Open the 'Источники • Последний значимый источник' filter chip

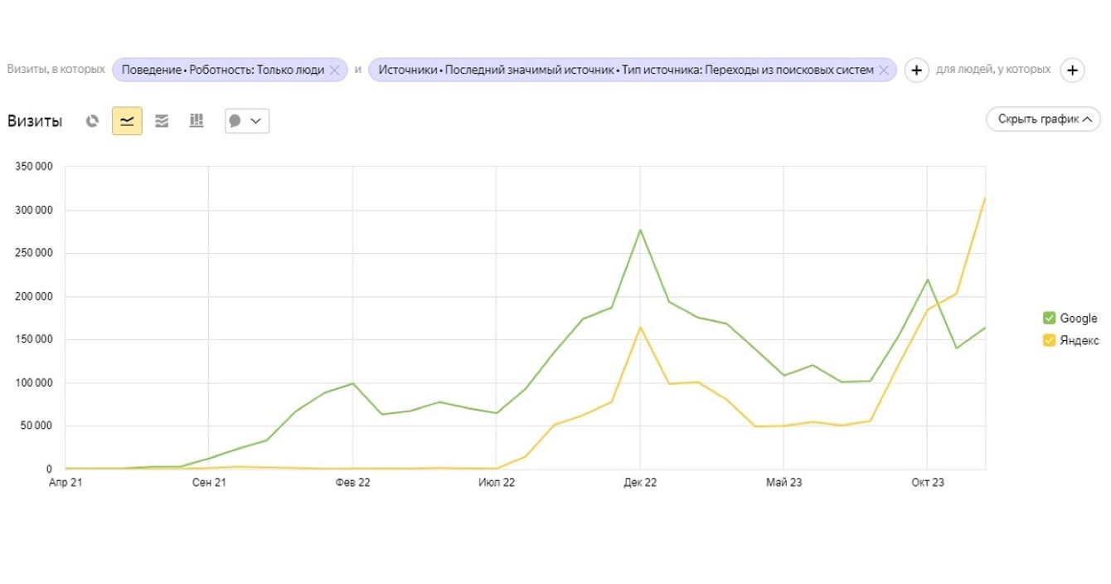click(625, 71)
